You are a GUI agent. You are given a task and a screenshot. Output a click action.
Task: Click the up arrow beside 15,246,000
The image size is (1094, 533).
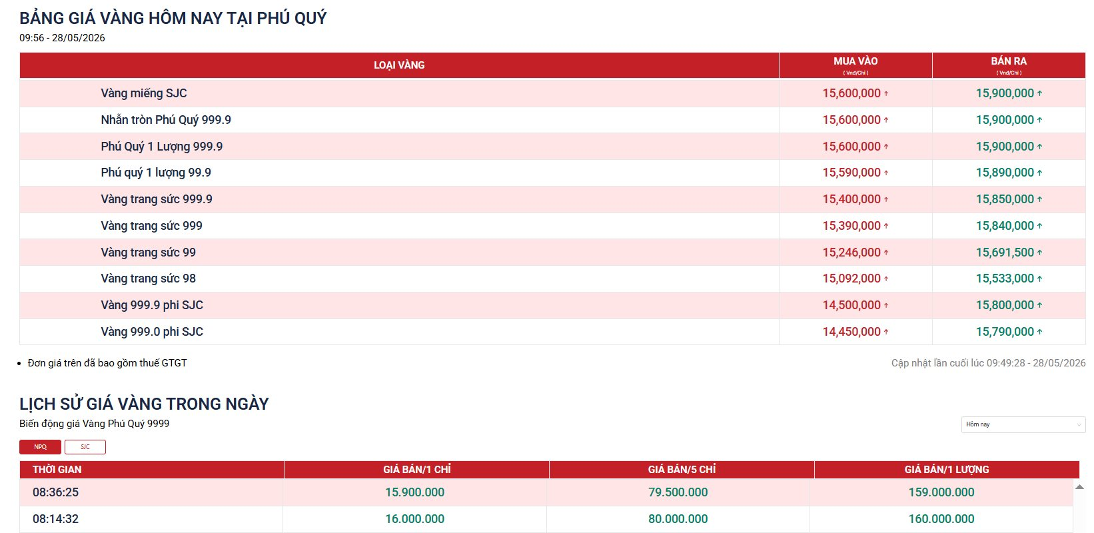(886, 253)
